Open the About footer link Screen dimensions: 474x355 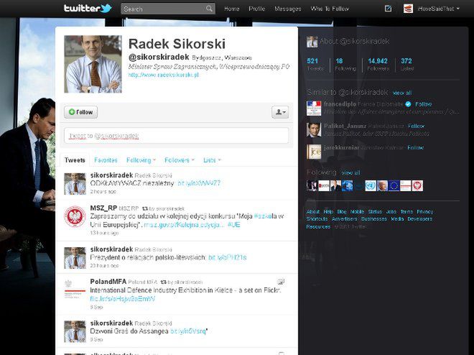[x=312, y=212]
